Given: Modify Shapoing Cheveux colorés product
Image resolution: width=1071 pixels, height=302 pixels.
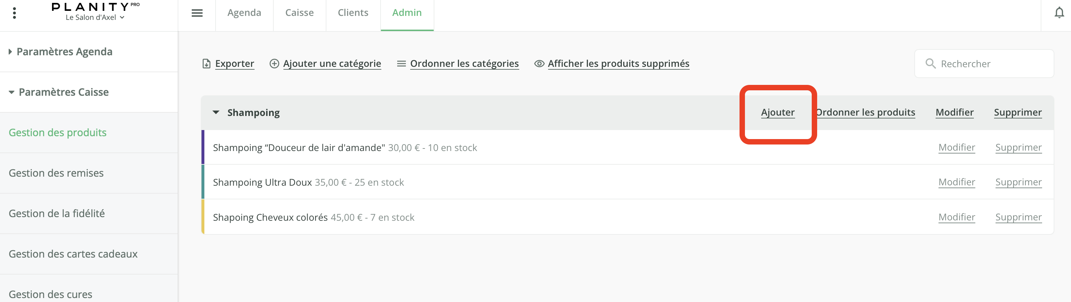Looking at the screenshot, I should pos(956,217).
